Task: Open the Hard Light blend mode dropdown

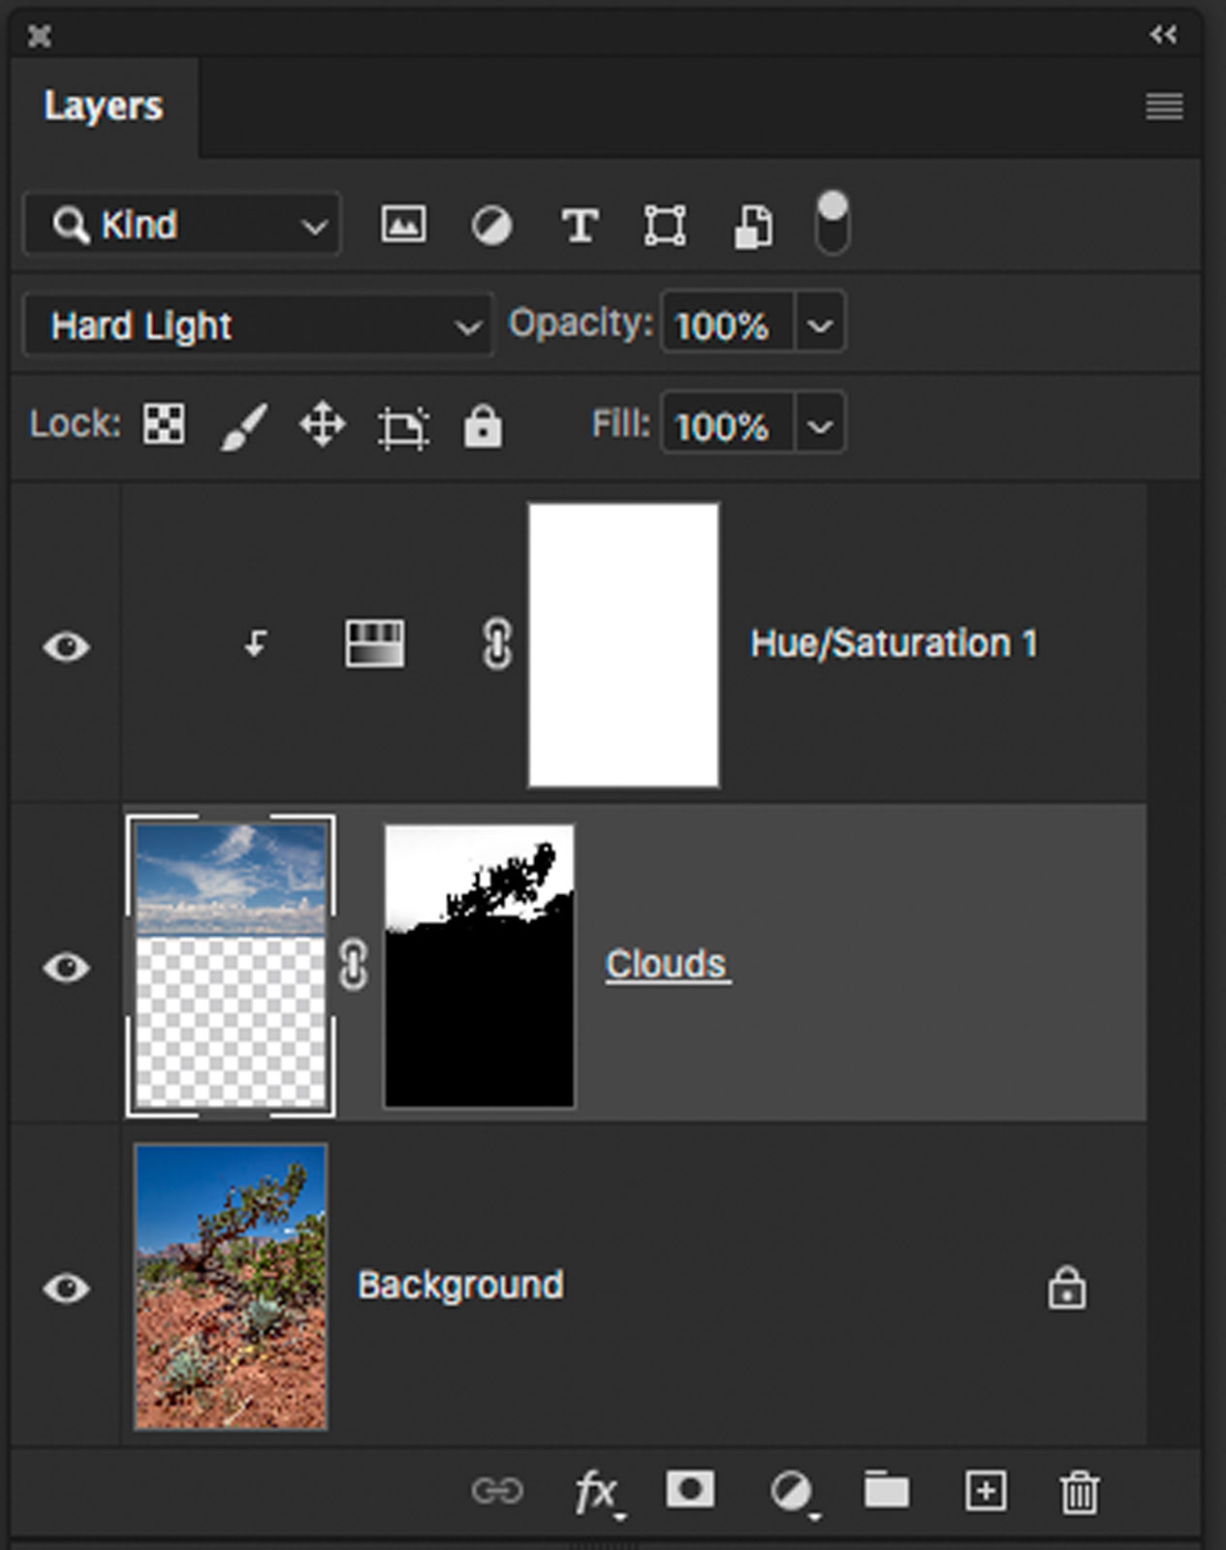Action: click(x=258, y=326)
